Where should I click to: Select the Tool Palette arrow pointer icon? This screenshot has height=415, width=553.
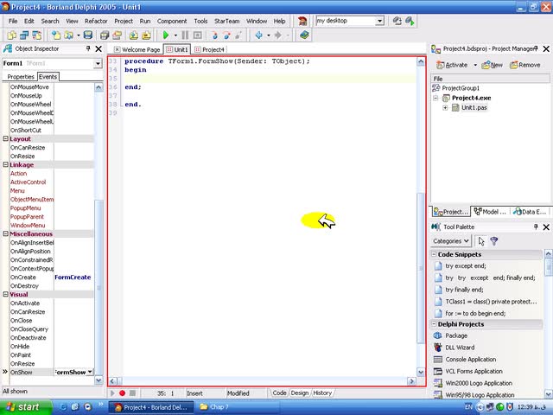click(481, 241)
